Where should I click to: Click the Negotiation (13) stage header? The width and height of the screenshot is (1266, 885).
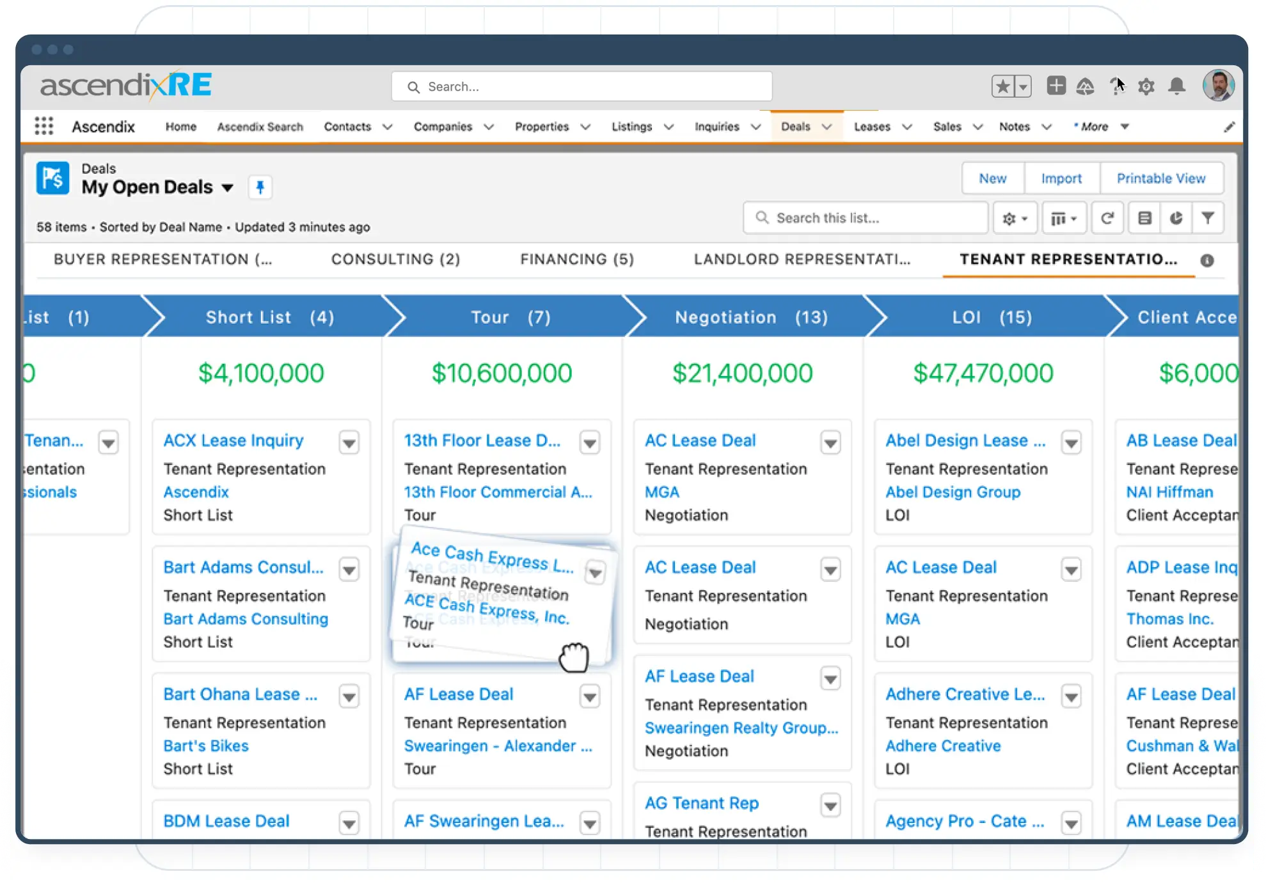[x=751, y=317]
